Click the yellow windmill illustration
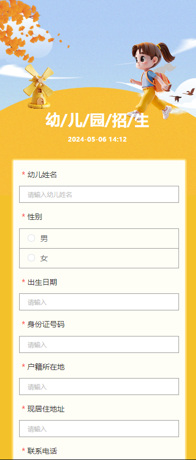This screenshot has width=196, height=460. coord(38,86)
